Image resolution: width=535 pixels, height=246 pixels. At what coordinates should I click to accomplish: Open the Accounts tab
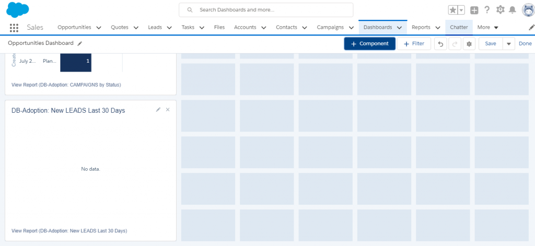(x=245, y=27)
